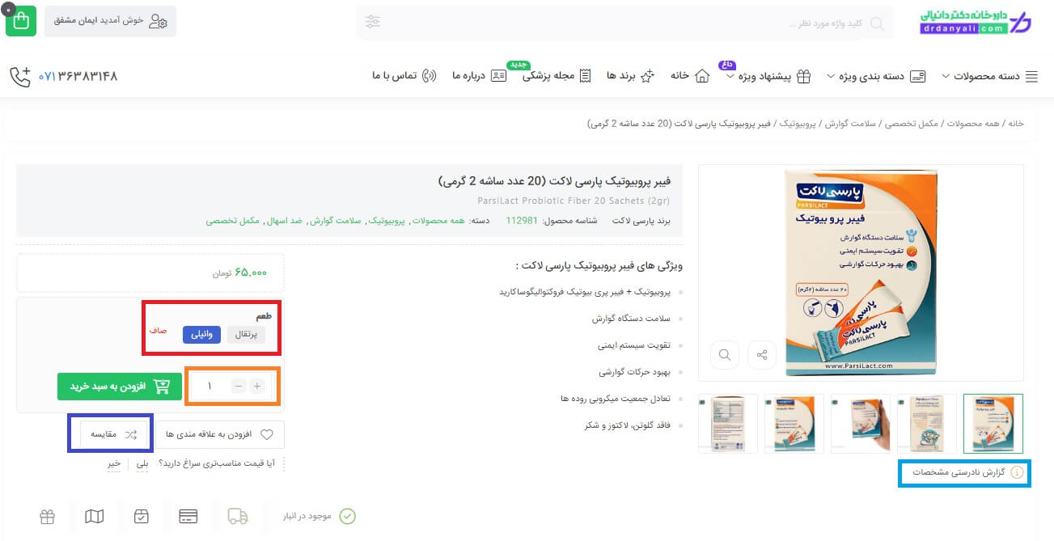Click the folded map icon
Image resolution: width=1054 pixels, height=541 pixels.
95,516
